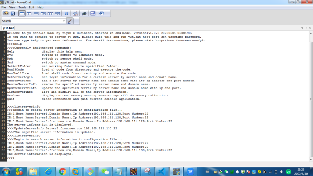Open the View menu
This screenshot has height=176, width=313.
click(x=12, y=7)
